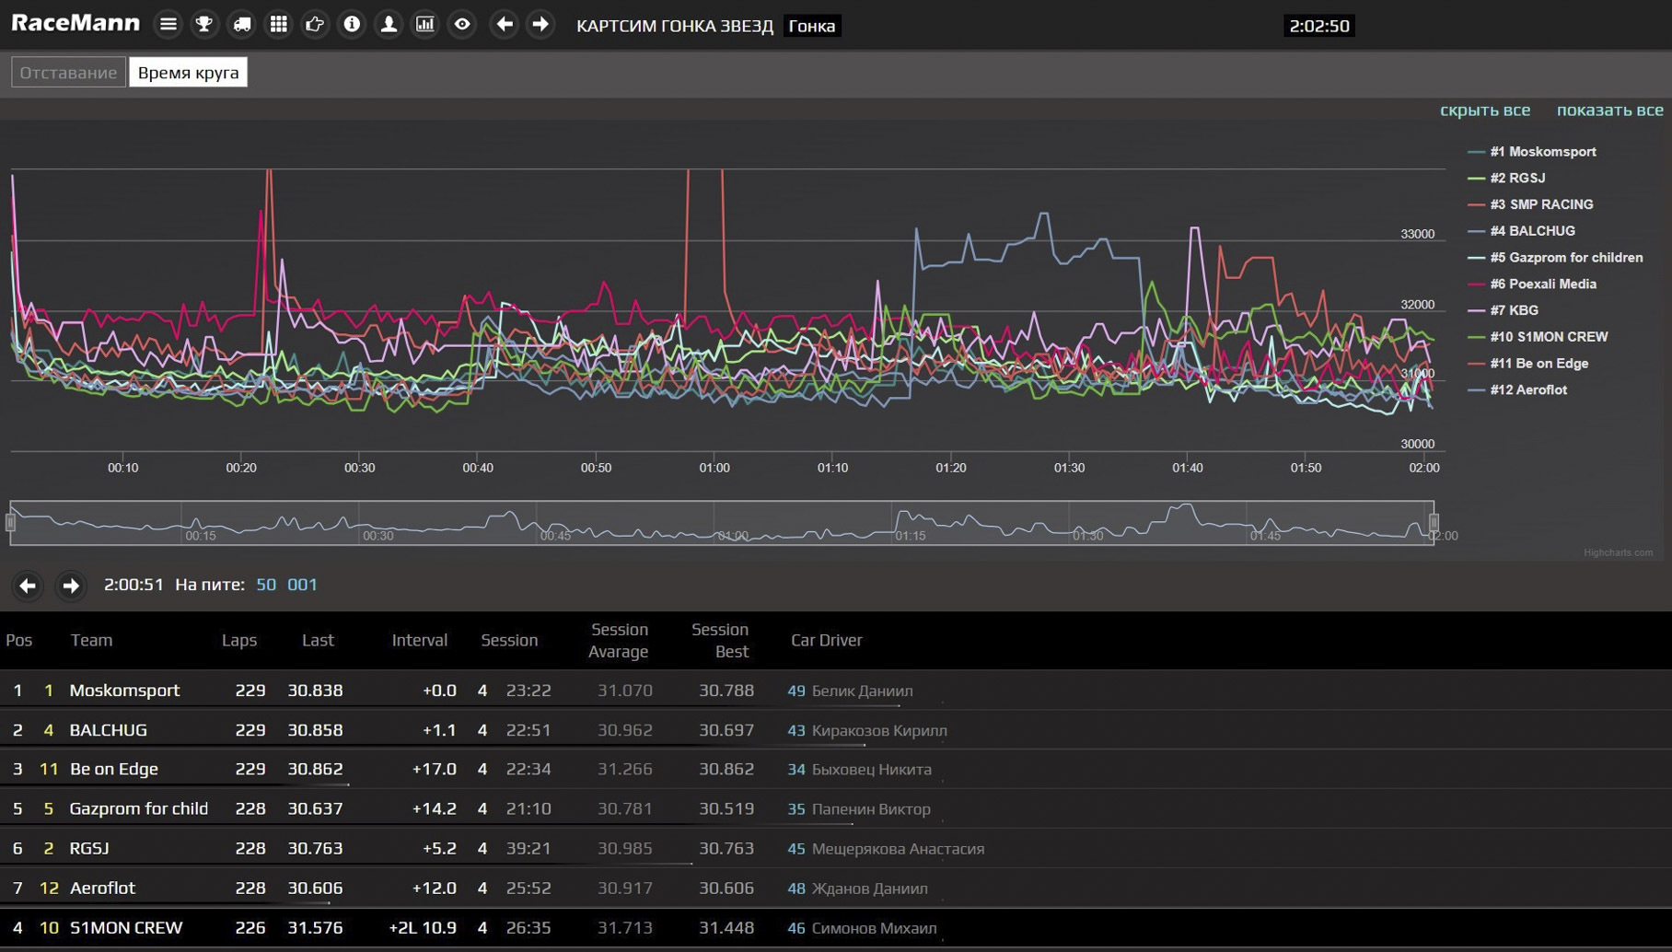
Task: Click the показать все link
Action: point(1609,110)
